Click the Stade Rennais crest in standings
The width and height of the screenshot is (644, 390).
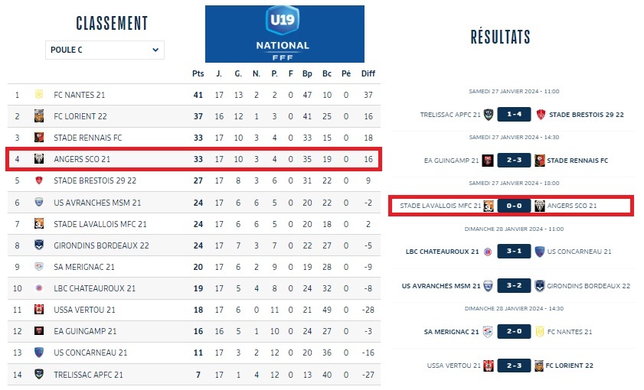point(38,138)
